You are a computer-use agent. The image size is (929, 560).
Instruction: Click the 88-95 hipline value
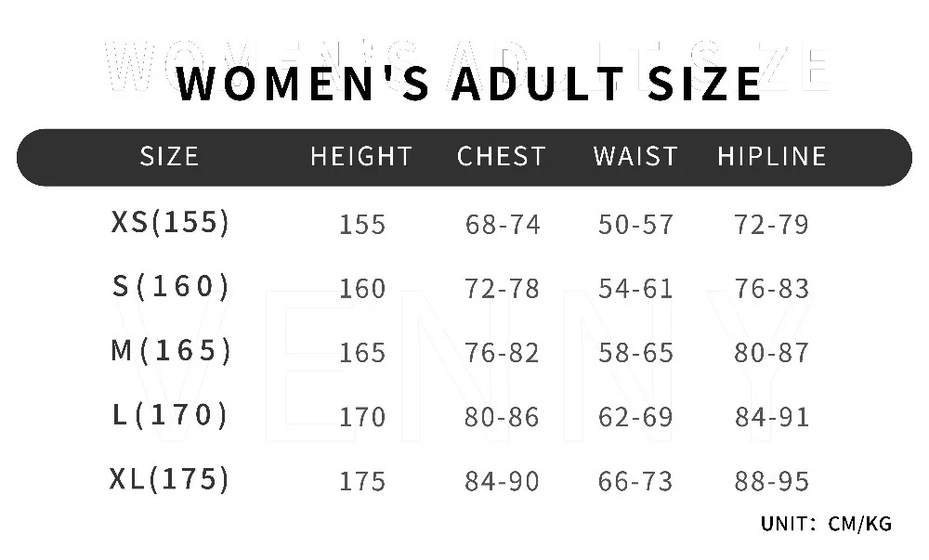pos(771,481)
